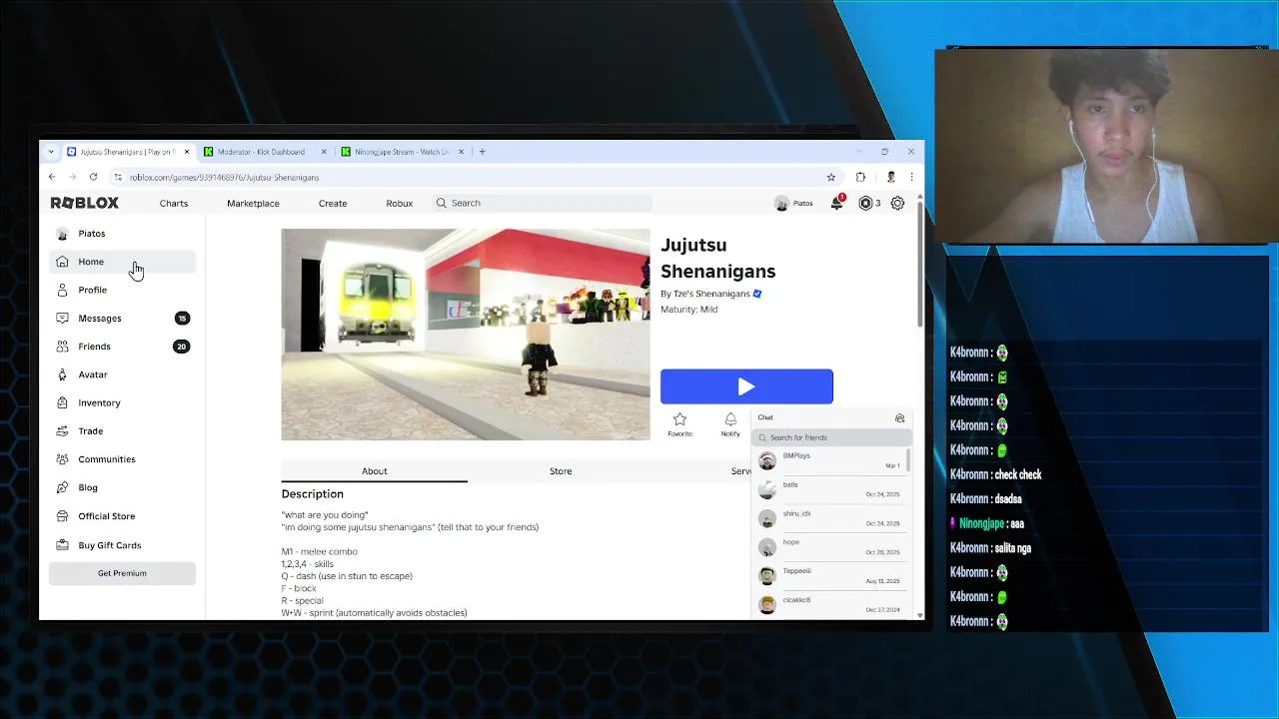Screen dimensions: 1279x719
Task: Open the BMPlays chat conversation
Action: [x=829, y=460]
